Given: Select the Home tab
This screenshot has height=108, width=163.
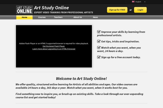Looking at the screenshot, I should point(24,17).
